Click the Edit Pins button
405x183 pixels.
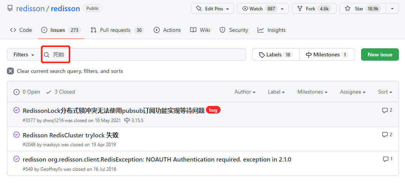(212, 8)
